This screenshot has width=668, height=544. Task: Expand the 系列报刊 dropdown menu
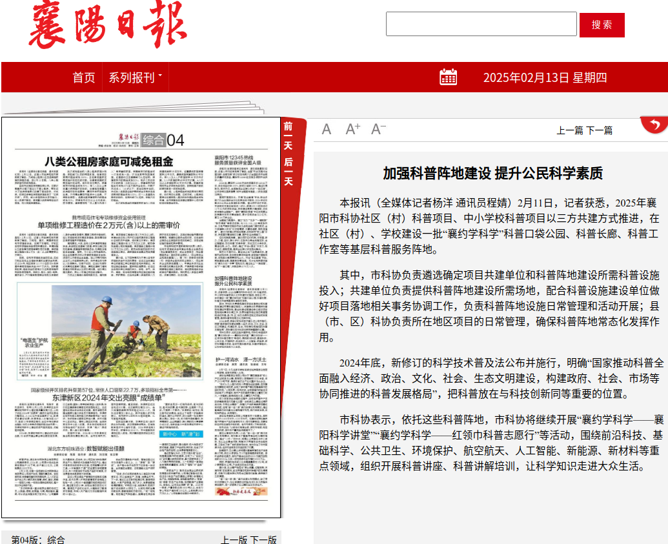(x=135, y=77)
